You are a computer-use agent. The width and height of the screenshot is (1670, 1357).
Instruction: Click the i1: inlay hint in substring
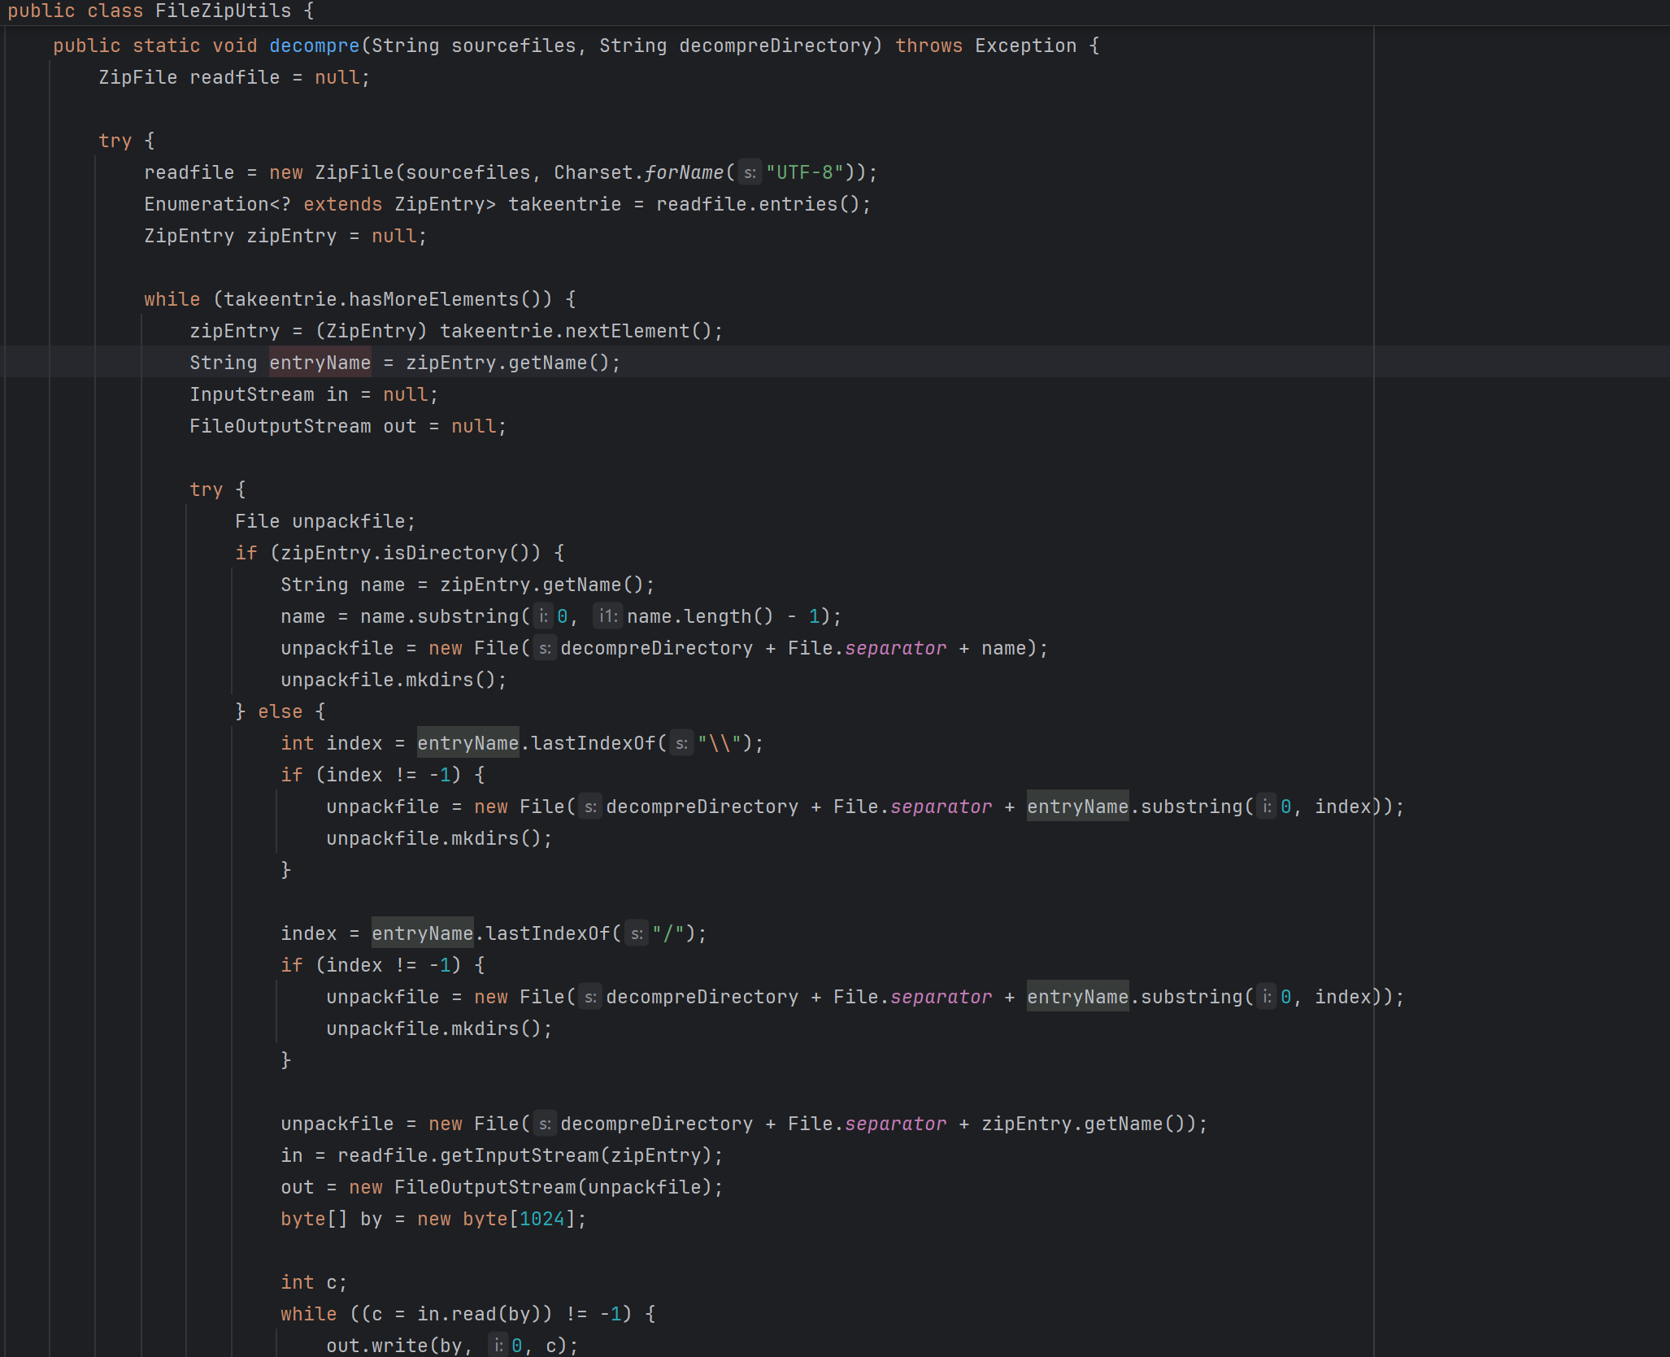[x=607, y=617]
